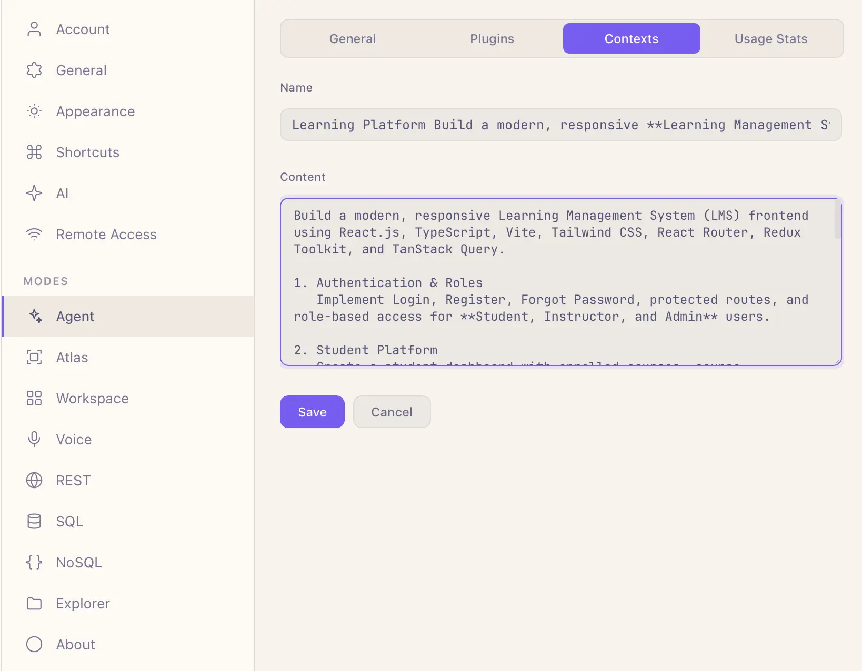862x671 pixels.
Task: Select Workspace mode label
Action: click(93, 399)
